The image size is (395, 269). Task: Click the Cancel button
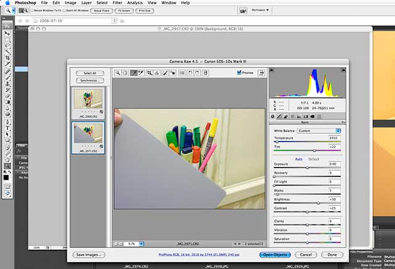click(306, 255)
